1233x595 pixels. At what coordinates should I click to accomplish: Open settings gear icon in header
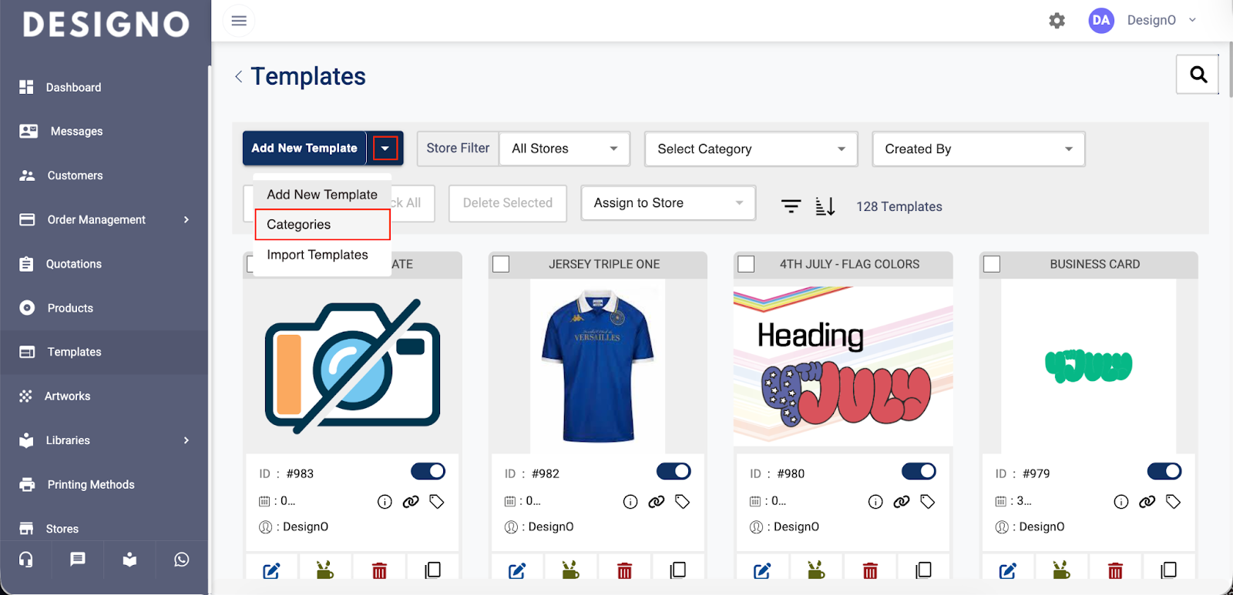click(1057, 21)
